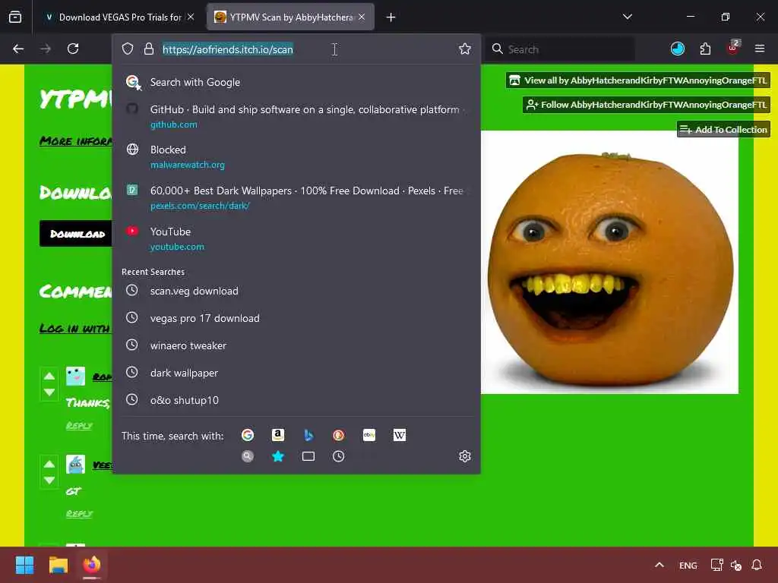Viewport: 778px width, 583px height.
Task: Select recent search o&o shutup10
Action: point(296,400)
